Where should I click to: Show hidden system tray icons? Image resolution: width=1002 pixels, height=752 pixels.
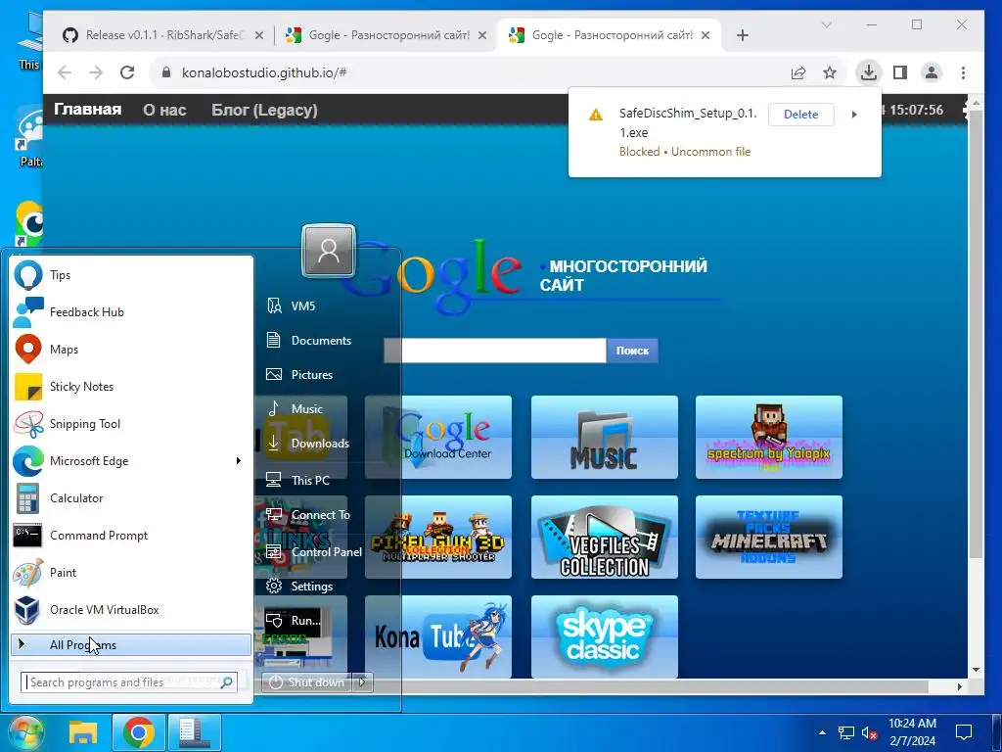click(x=822, y=732)
